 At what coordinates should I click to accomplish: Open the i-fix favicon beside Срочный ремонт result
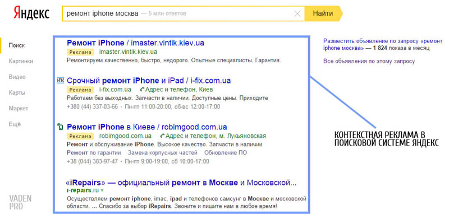61,81
